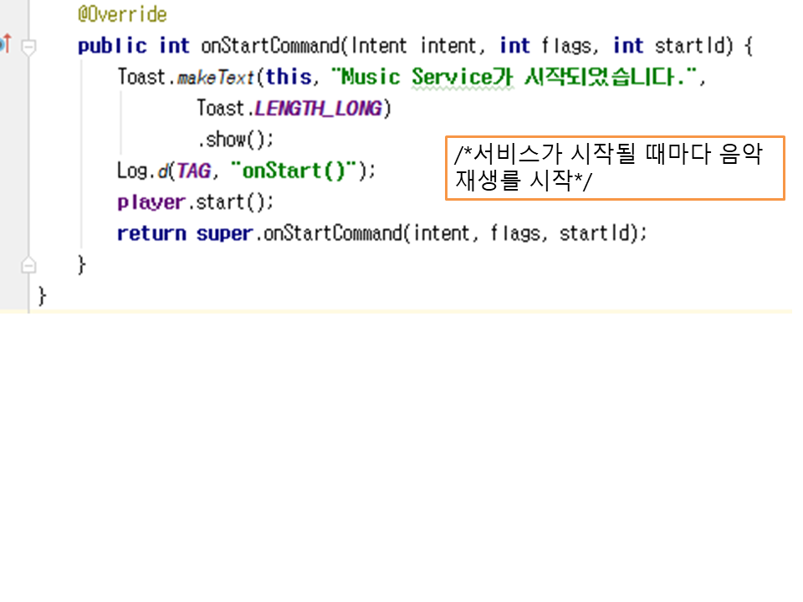803x602 pixels.
Task: Click the Intent parameter type
Action: tap(380, 46)
